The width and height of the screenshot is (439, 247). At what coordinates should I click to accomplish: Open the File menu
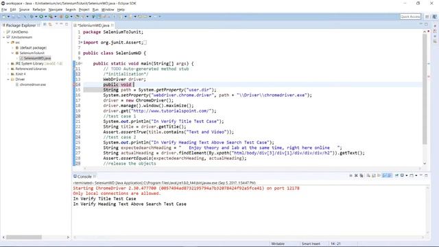4,10
